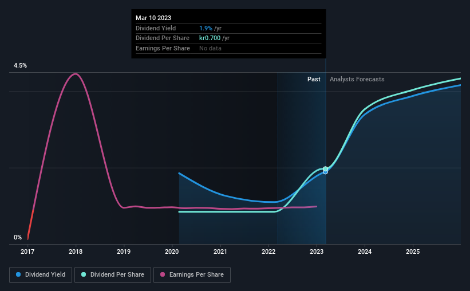This screenshot has width=470, height=291.
Task: Toggle the Dividend Yield legend button
Action: [x=41, y=275]
